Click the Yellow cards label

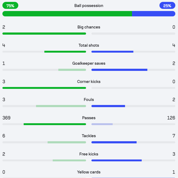[89, 172]
